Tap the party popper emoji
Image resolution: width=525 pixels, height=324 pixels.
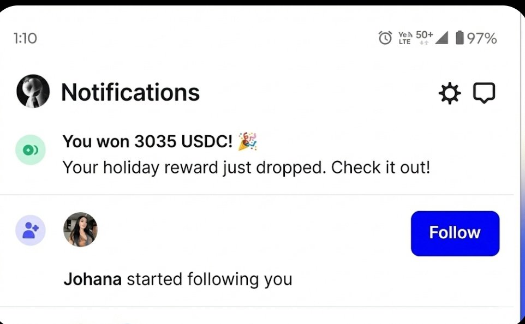coord(248,141)
